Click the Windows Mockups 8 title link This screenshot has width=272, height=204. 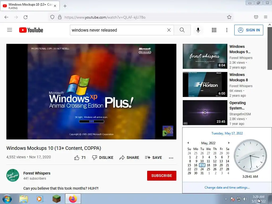(x=239, y=77)
